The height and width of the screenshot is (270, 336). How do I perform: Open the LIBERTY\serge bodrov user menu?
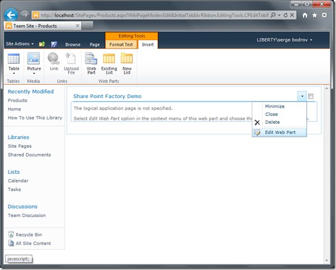coord(284,40)
